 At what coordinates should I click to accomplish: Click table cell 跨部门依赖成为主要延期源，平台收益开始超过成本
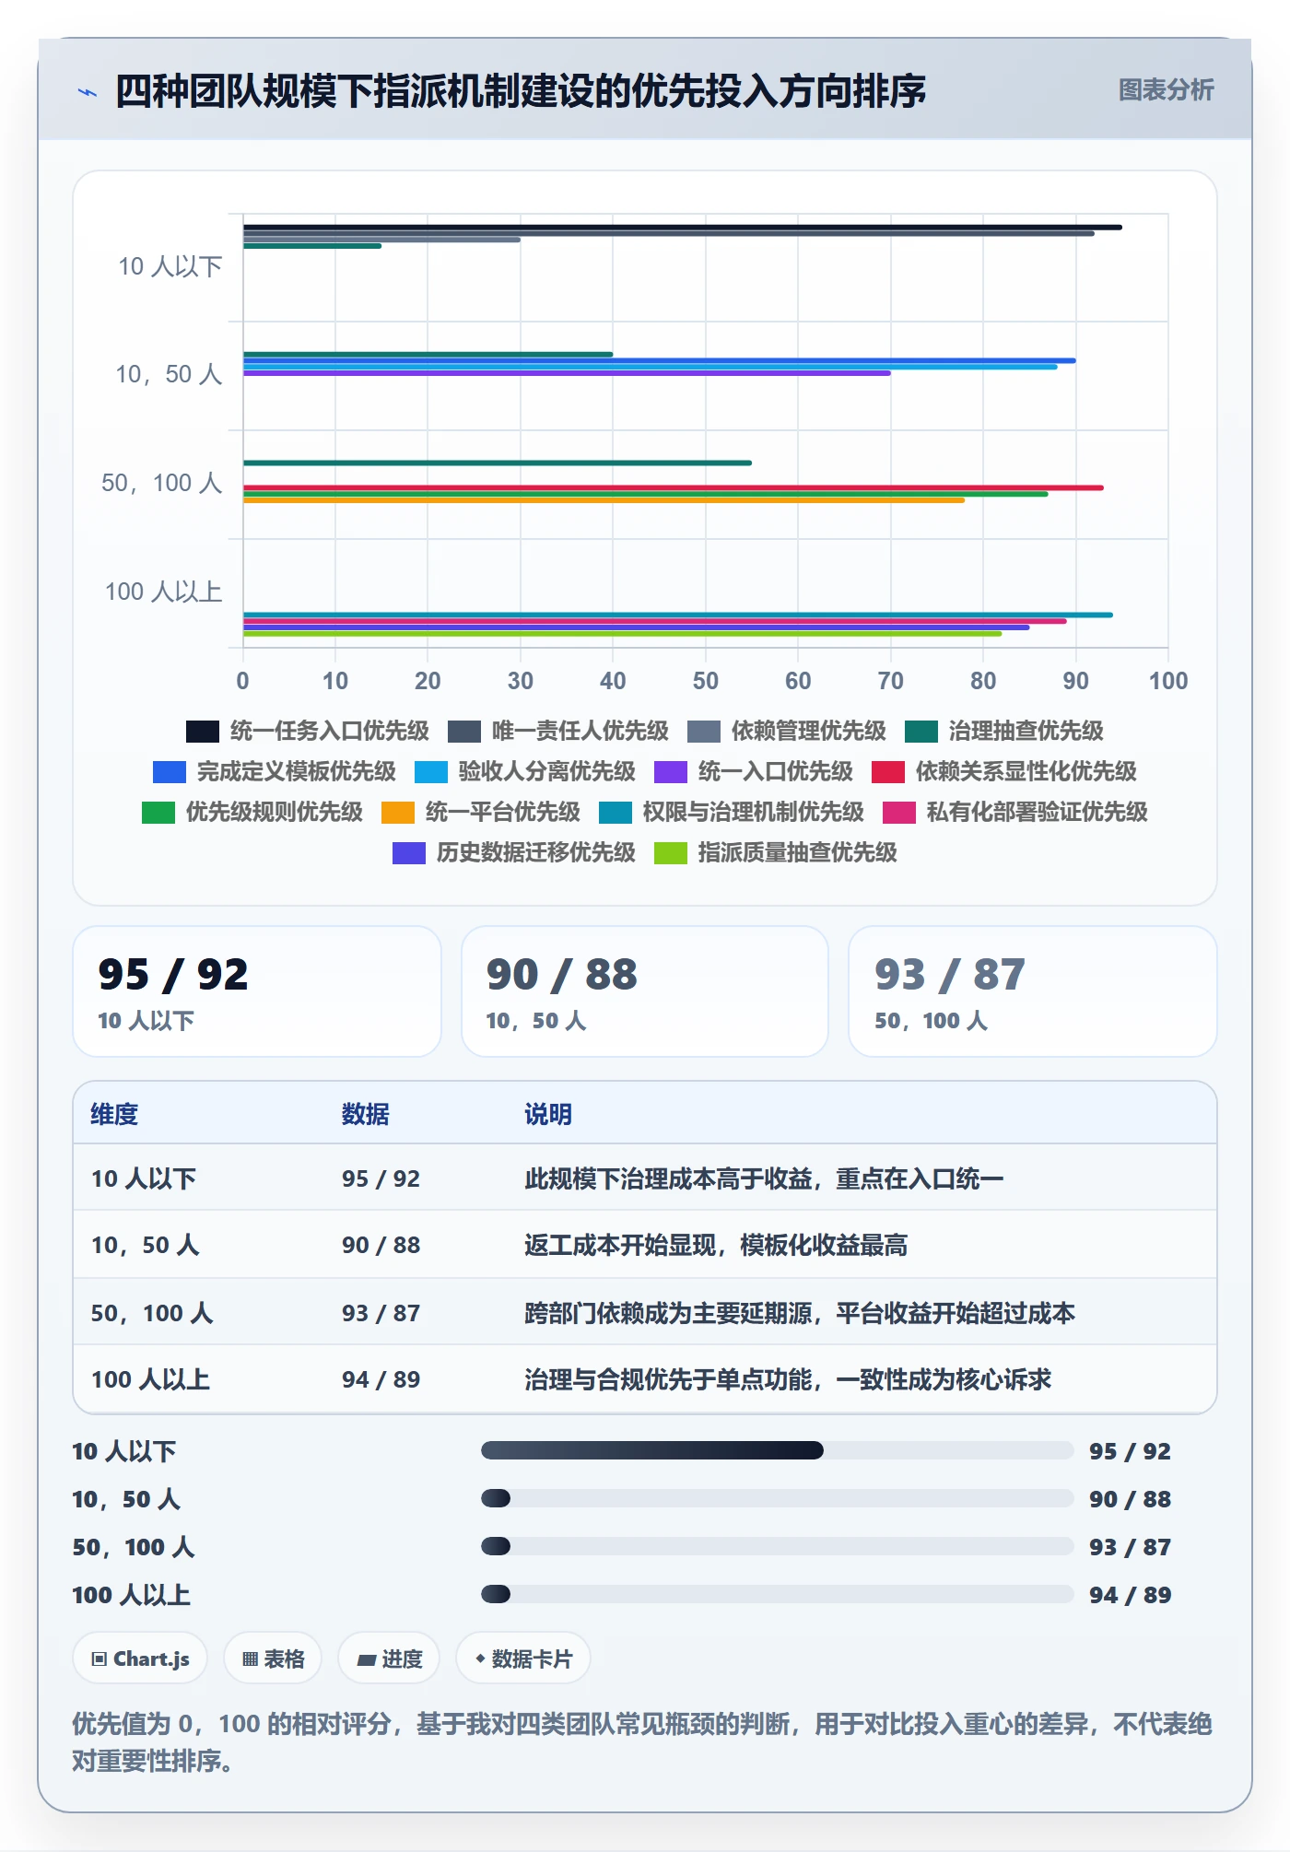pos(800,1313)
